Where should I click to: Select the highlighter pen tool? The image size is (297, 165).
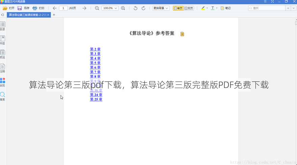(203, 8)
